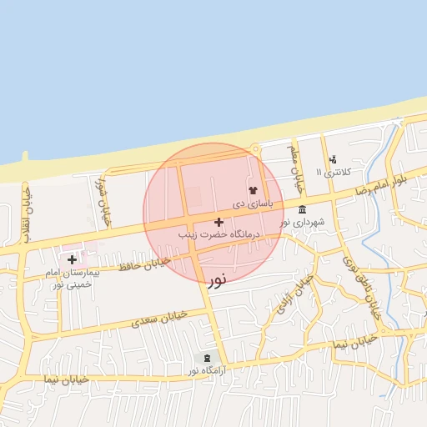This screenshot has height=427, width=427.
Task: Select the خیابان معلم street label
Action: [294, 170]
